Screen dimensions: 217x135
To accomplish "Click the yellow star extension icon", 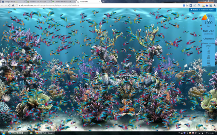I will pyautogui.click(x=203, y=5).
